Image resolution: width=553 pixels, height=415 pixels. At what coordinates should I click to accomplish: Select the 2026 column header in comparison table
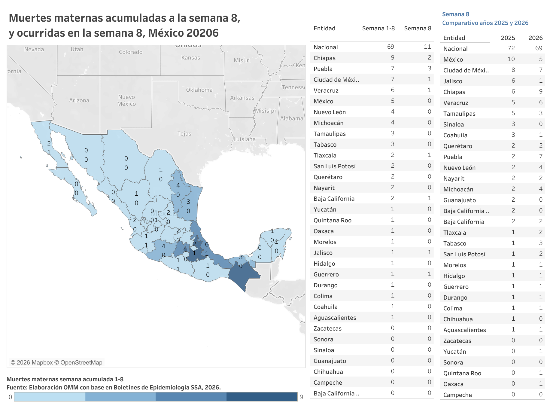click(x=535, y=38)
